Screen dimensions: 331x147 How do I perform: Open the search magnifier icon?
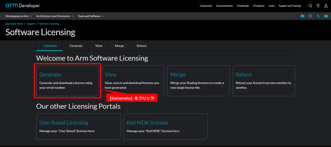point(310,6)
